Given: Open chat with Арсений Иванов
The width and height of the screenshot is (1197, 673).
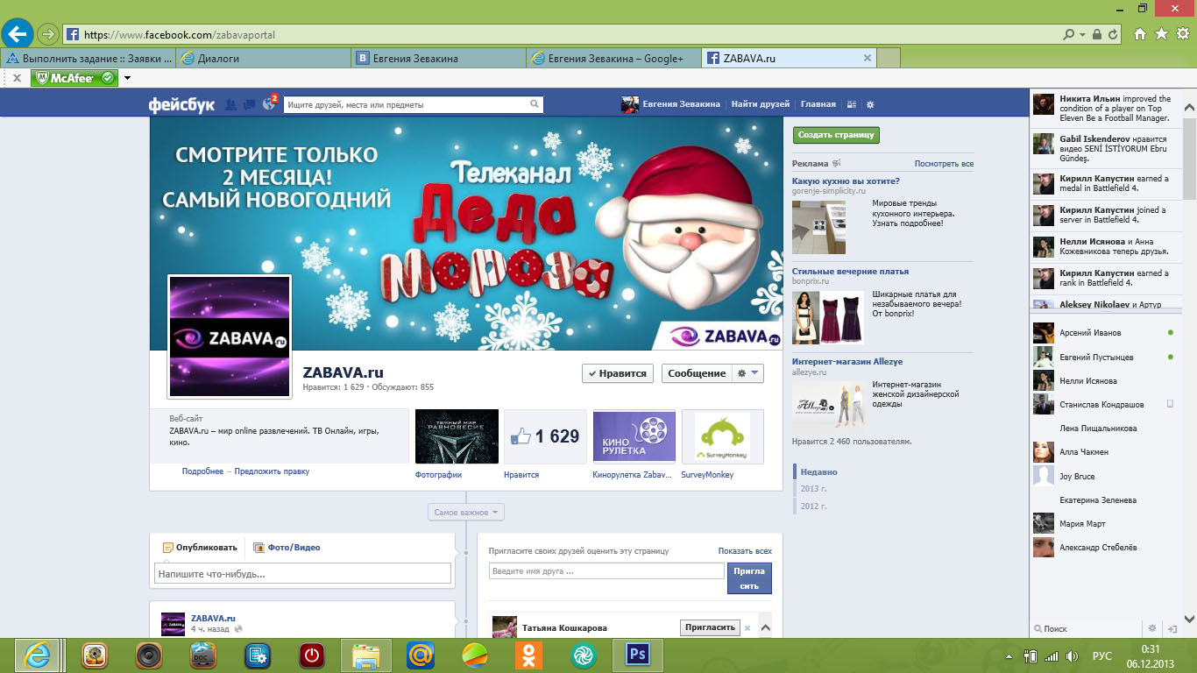Looking at the screenshot, I should tap(1106, 333).
